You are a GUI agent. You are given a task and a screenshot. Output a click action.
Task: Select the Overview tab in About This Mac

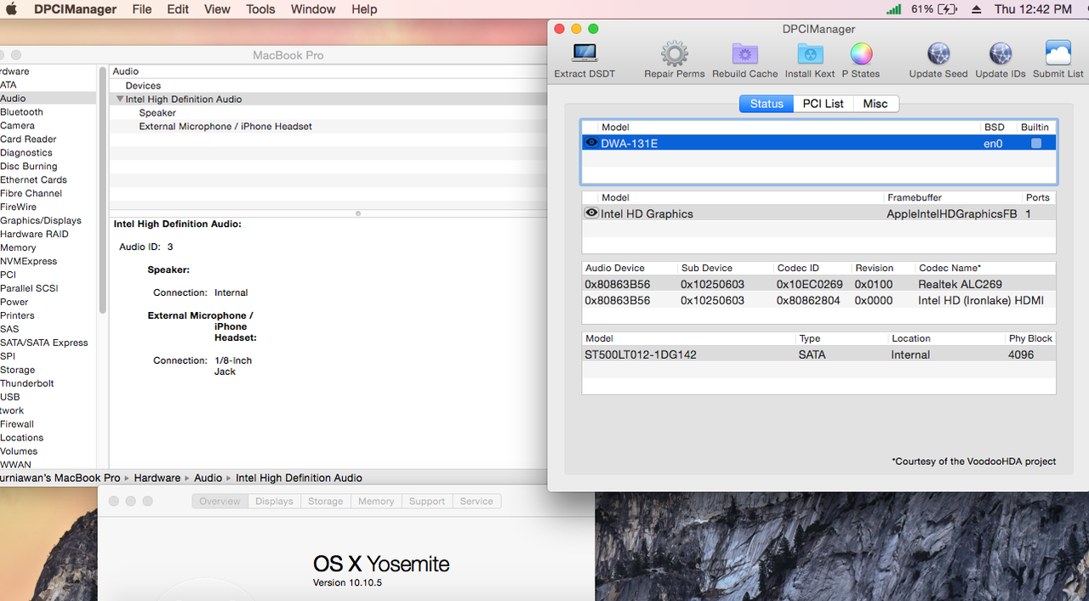pos(220,502)
